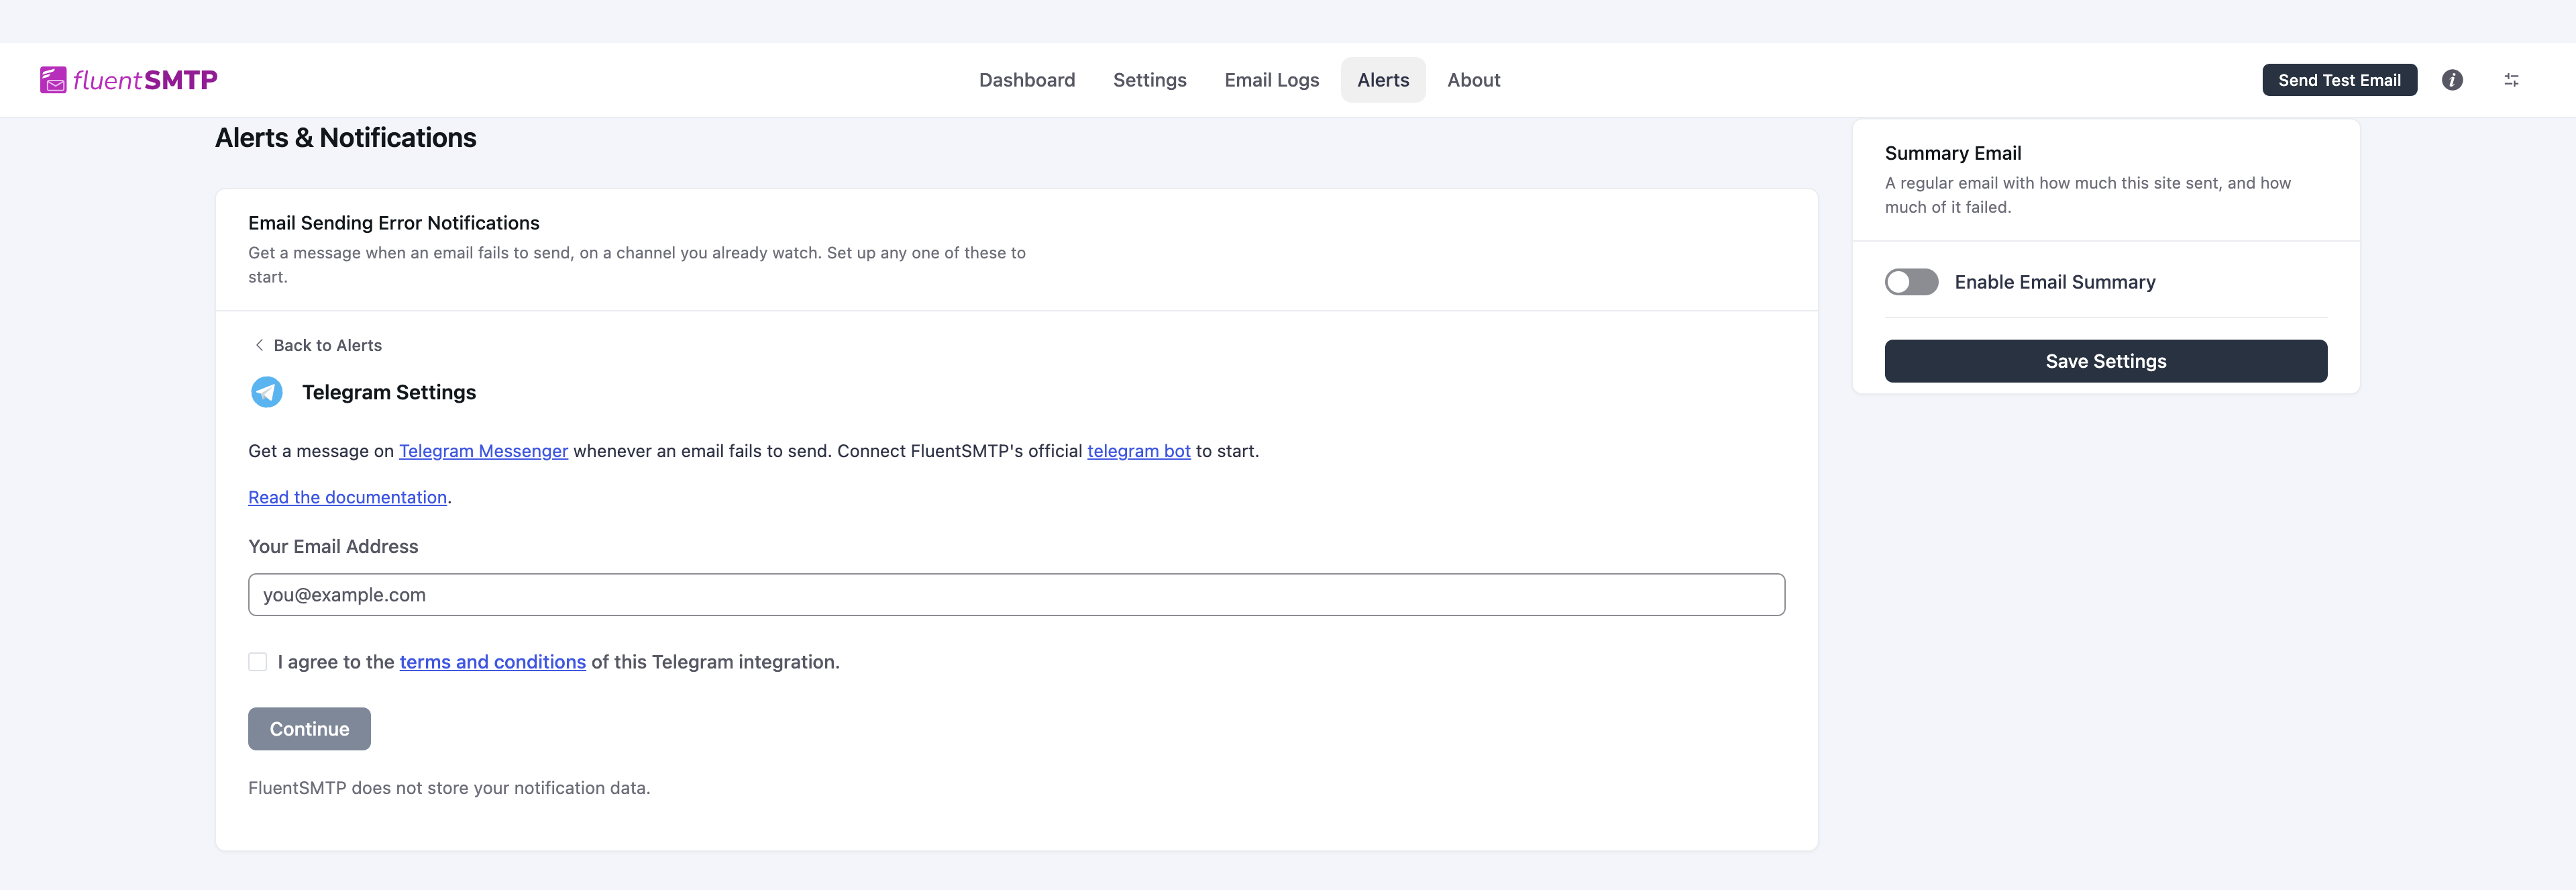Click the Summary Email heading
The height and width of the screenshot is (890, 2576).
[x=1953, y=153]
